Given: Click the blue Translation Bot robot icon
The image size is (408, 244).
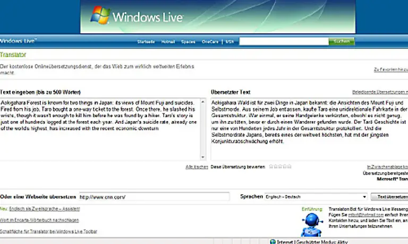Looking at the screenshot, I should [x=312, y=224].
